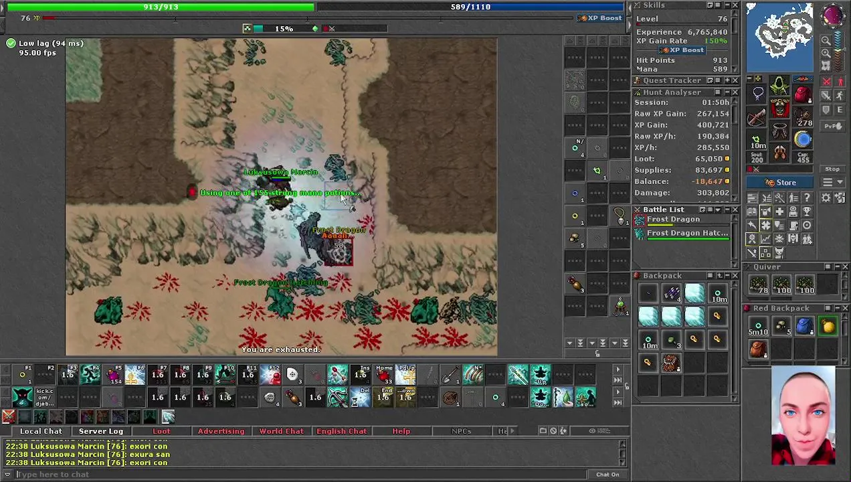Click the two-people party icon
851x482 pixels.
pos(808,238)
